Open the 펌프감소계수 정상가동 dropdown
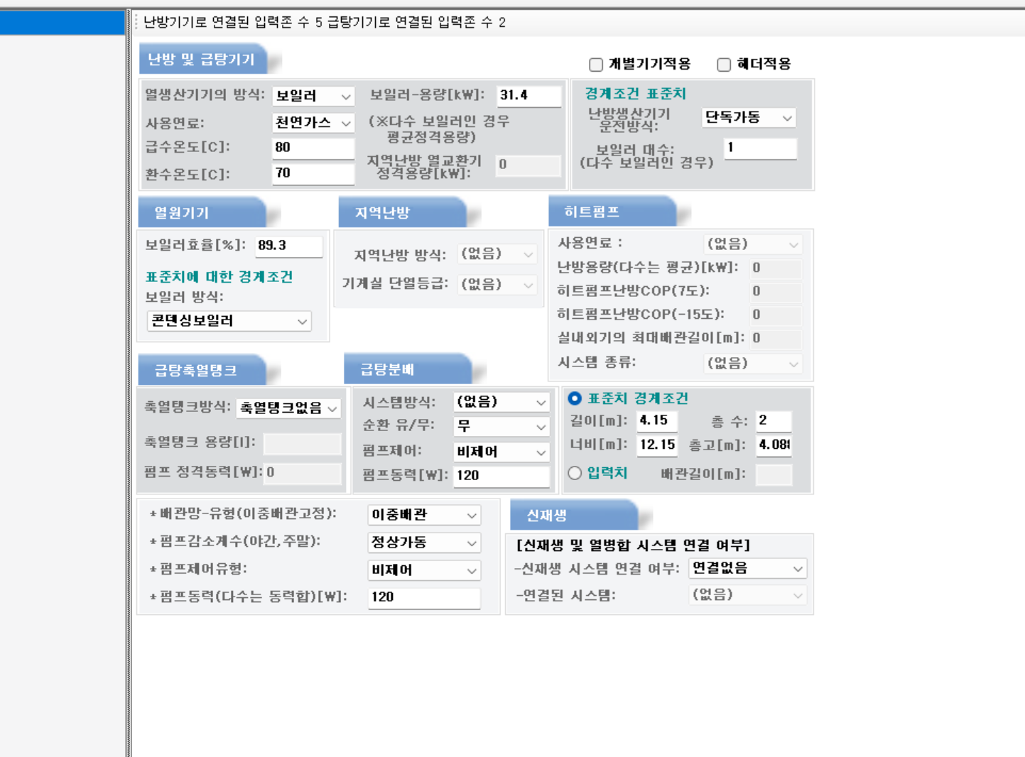Image resolution: width=1025 pixels, height=757 pixels. [x=424, y=543]
